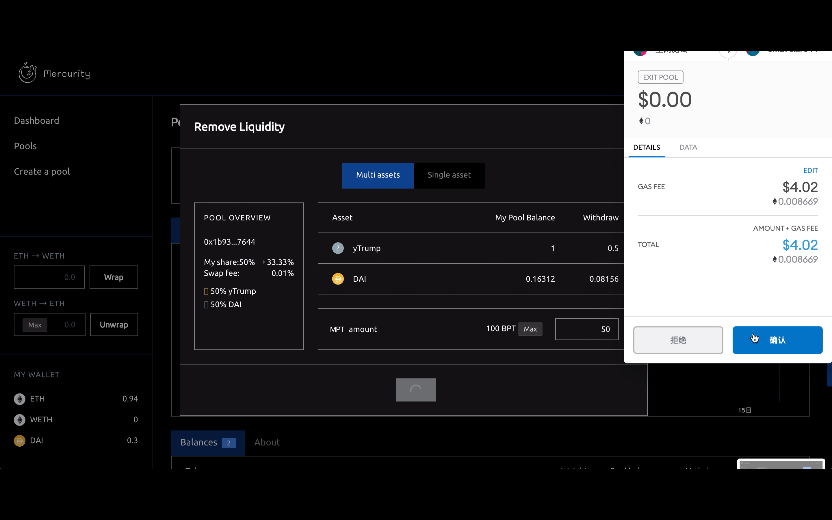
Task: Open the Balances tab
Action: coord(208,442)
